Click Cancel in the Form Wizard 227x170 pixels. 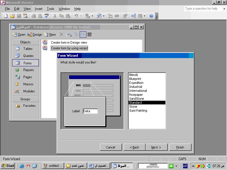tap(111, 147)
